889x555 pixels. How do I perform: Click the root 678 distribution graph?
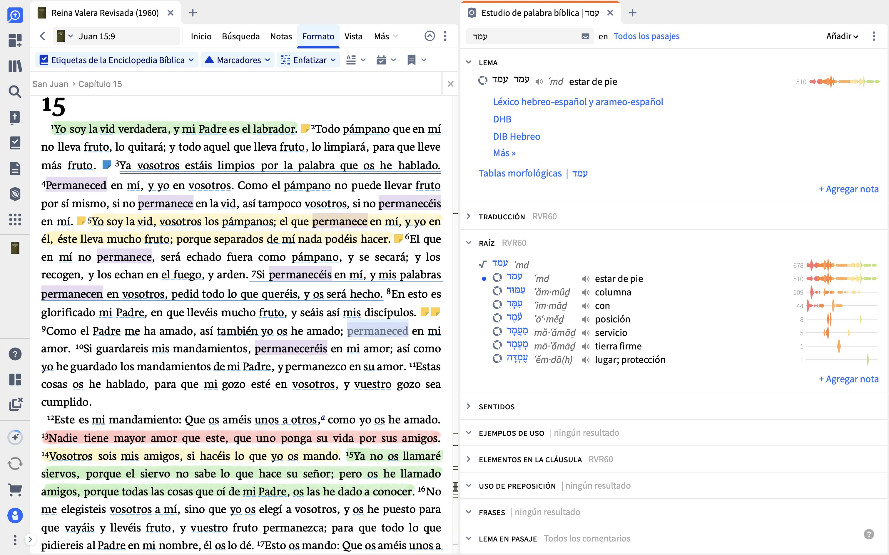(842, 265)
